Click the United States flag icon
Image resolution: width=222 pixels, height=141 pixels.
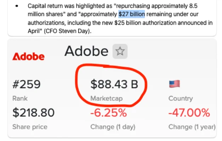(174, 84)
